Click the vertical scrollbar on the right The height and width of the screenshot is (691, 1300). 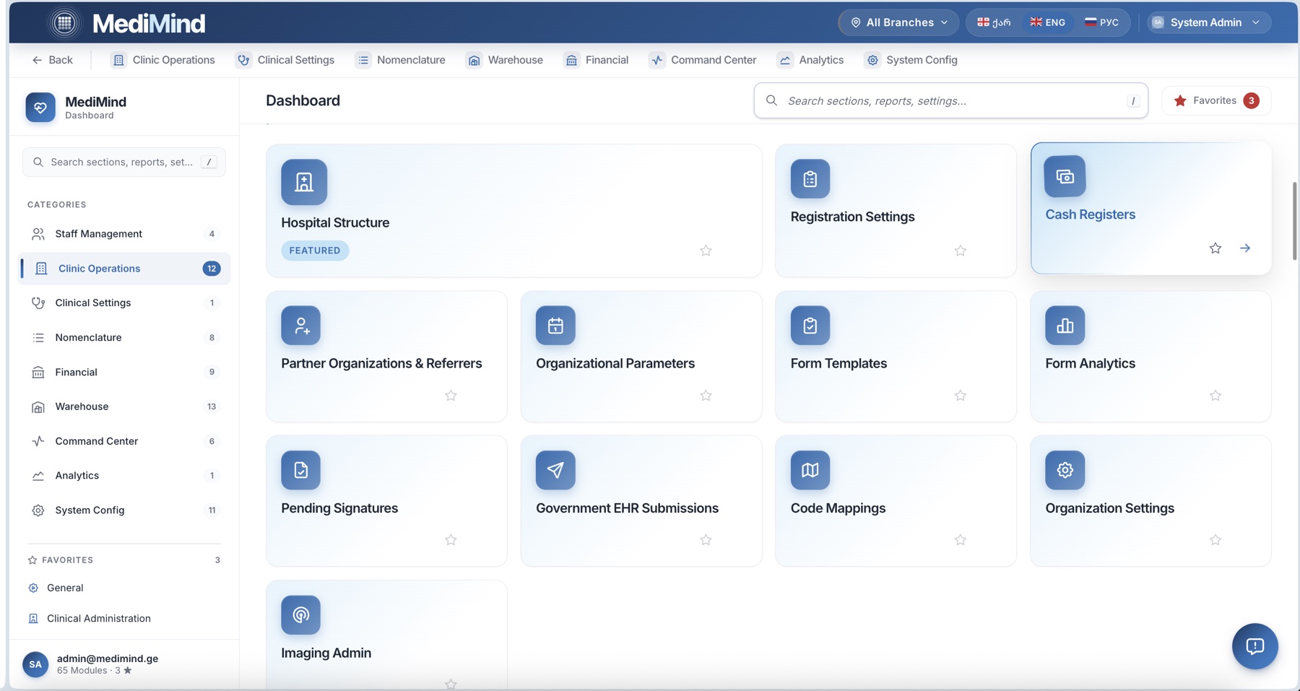[1294, 221]
